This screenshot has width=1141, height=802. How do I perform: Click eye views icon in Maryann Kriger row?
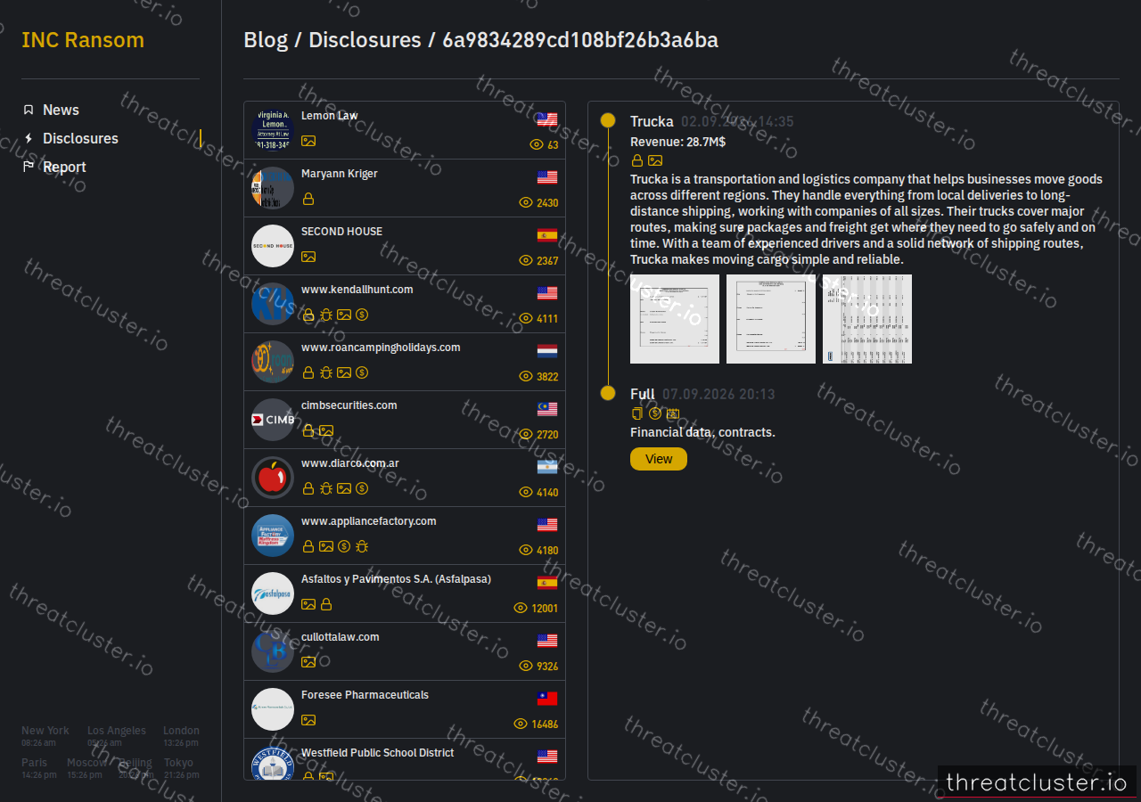pyautogui.click(x=526, y=202)
